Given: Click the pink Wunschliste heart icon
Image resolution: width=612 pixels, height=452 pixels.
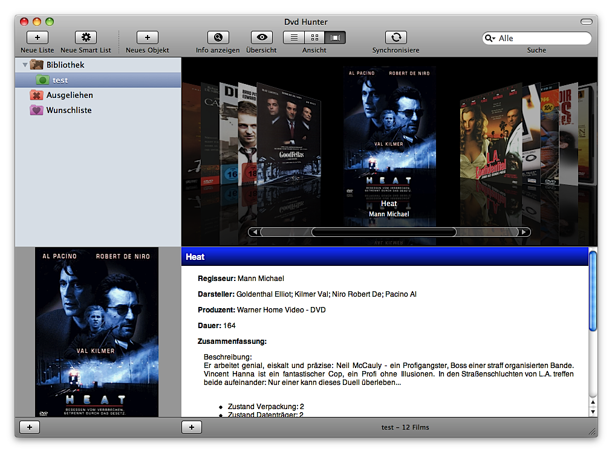Looking at the screenshot, I should pyautogui.click(x=37, y=111).
